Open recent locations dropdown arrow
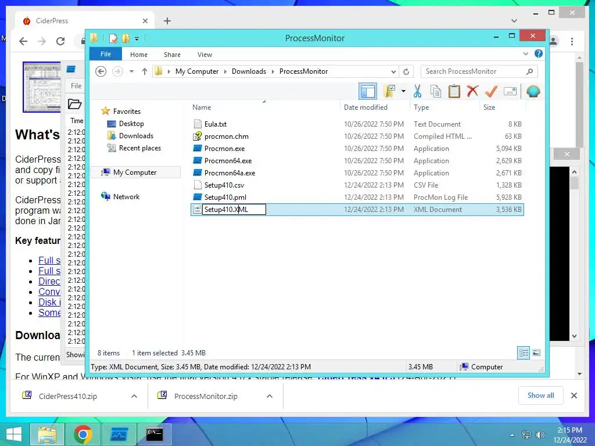 coord(131,71)
